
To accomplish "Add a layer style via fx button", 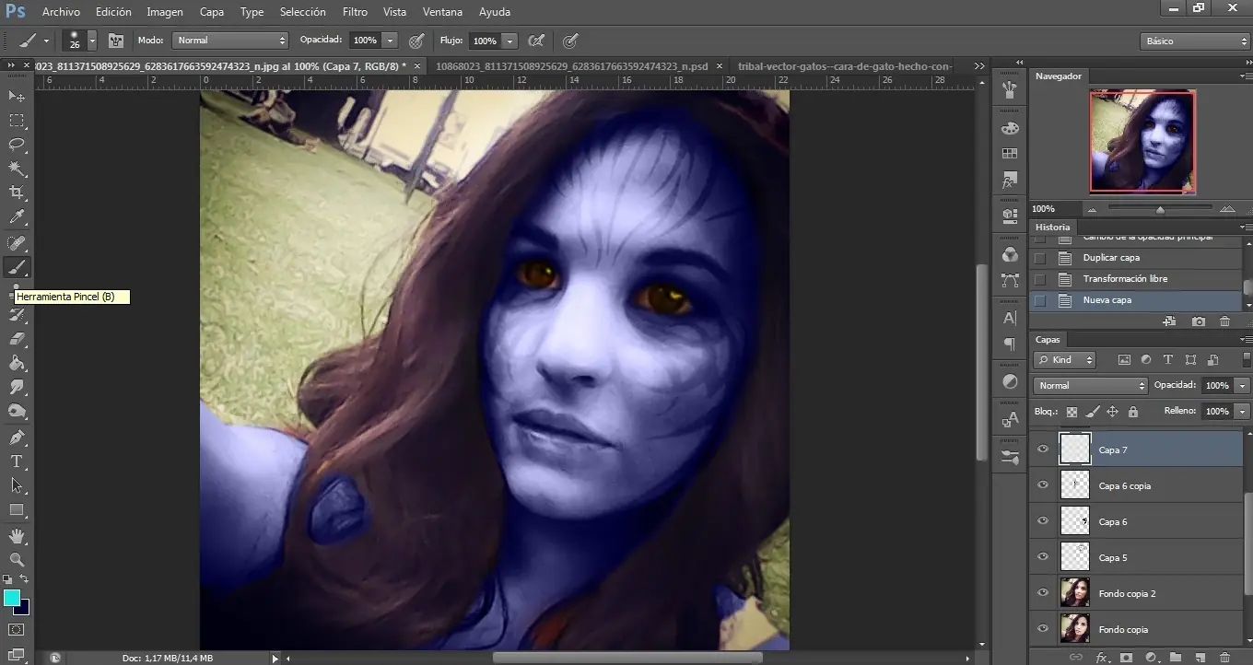I will (x=1102, y=658).
